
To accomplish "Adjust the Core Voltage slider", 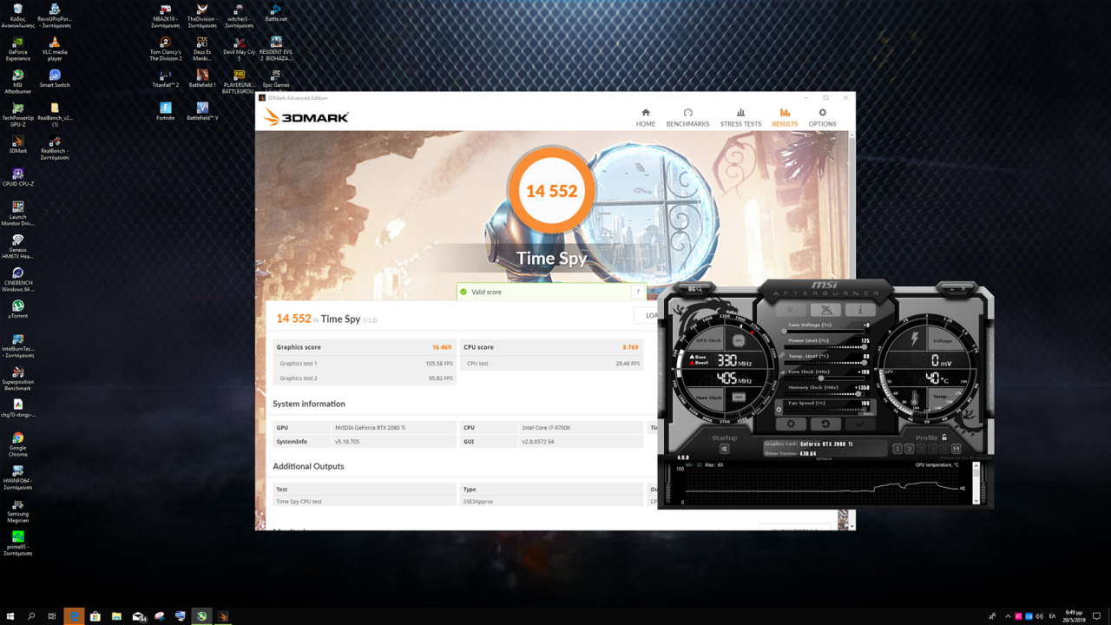I will pos(825,332).
